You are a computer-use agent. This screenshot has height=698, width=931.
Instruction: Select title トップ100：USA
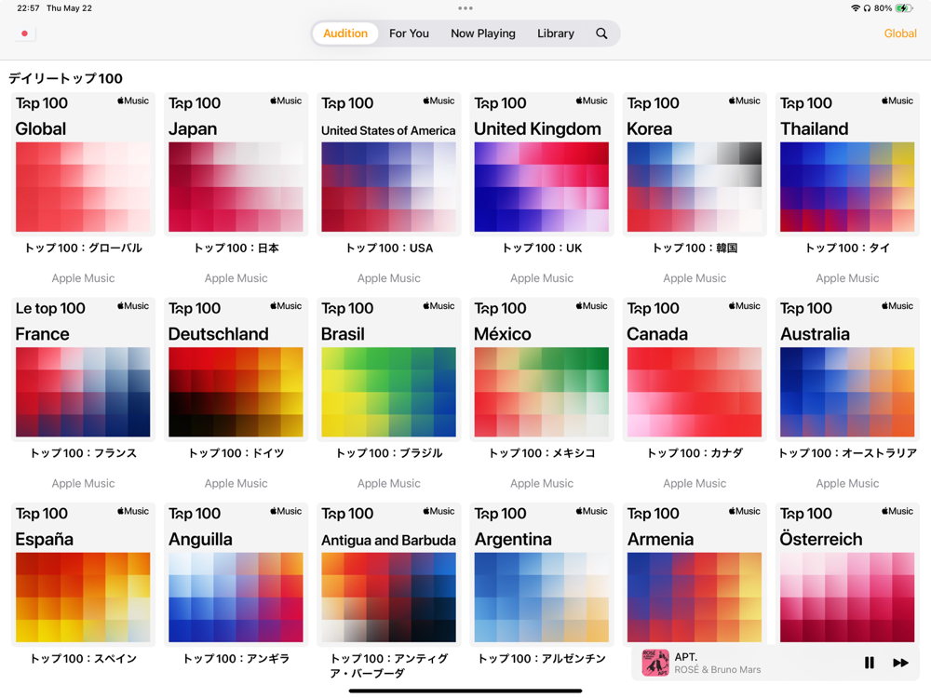[x=389, y=248]
